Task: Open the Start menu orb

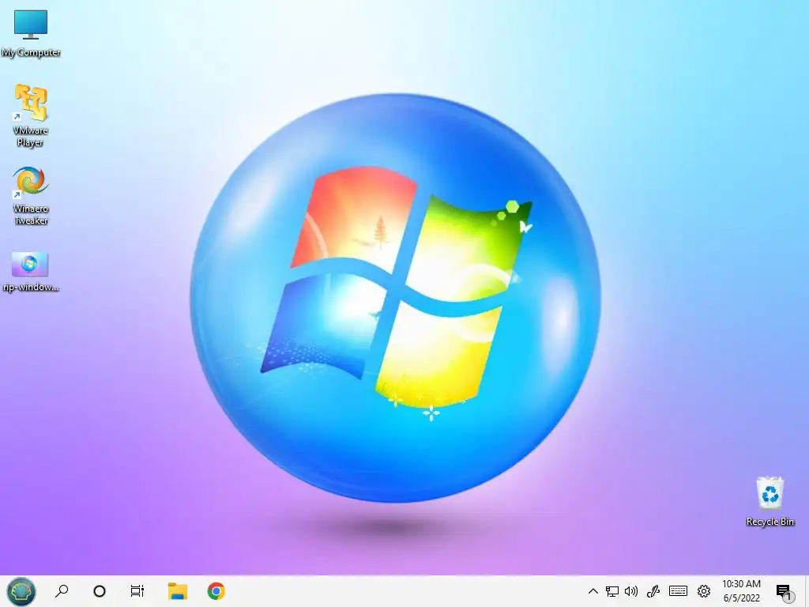Action: [x=21, y=591]
